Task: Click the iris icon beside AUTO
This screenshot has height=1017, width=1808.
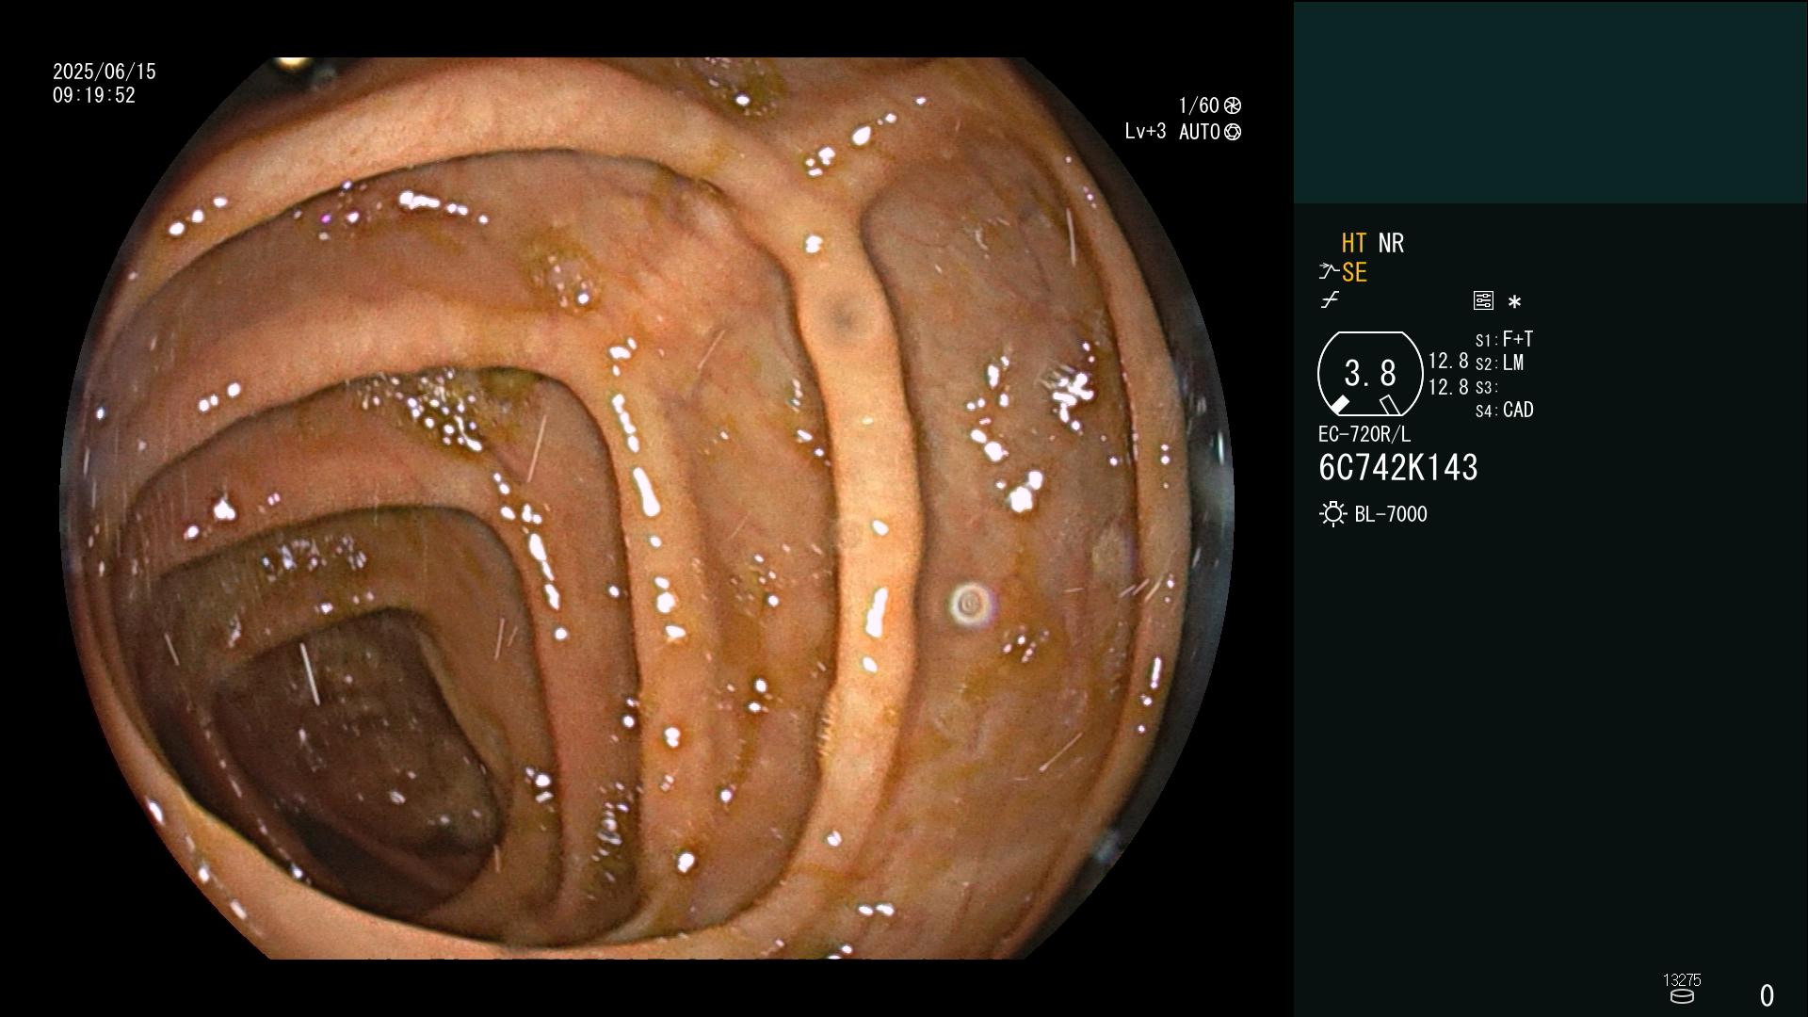Action: coord(1233,132)
